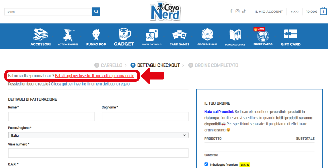Screen dimensions: 328x168
Task: Focus the Cerca search box
Action: [48, 12]
